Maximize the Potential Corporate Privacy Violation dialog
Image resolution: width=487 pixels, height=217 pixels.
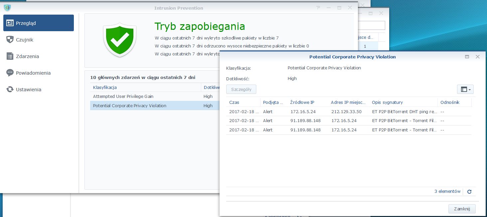click(467, 57)
